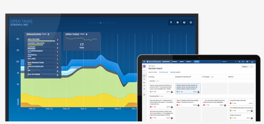Click the issue type icon on SKP-6 card
This screenshot has height=124, width=264.
point(177,105)
